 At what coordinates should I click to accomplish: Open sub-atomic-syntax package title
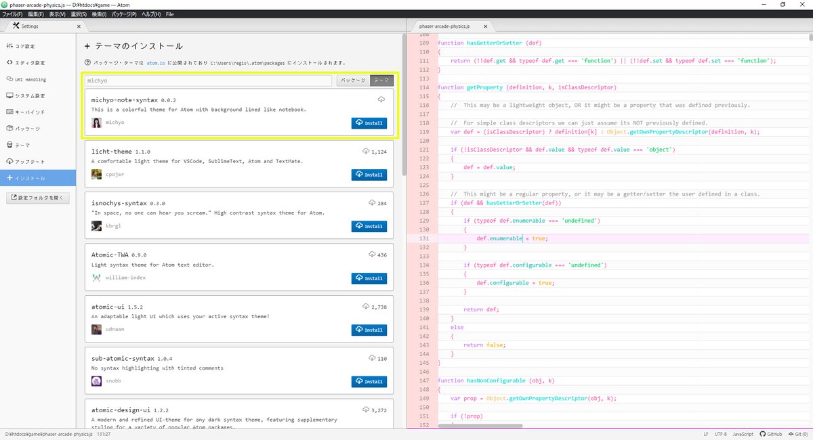point(123,358)
